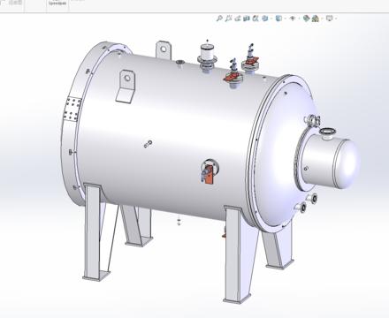Select the Zoom to Area tool

(228, 19)
